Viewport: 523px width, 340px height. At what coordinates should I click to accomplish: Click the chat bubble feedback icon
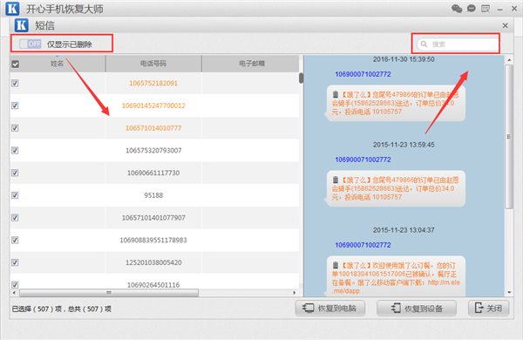click(471, 9)
